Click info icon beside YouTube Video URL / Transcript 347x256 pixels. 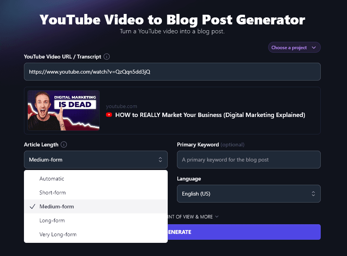[107, 57]
